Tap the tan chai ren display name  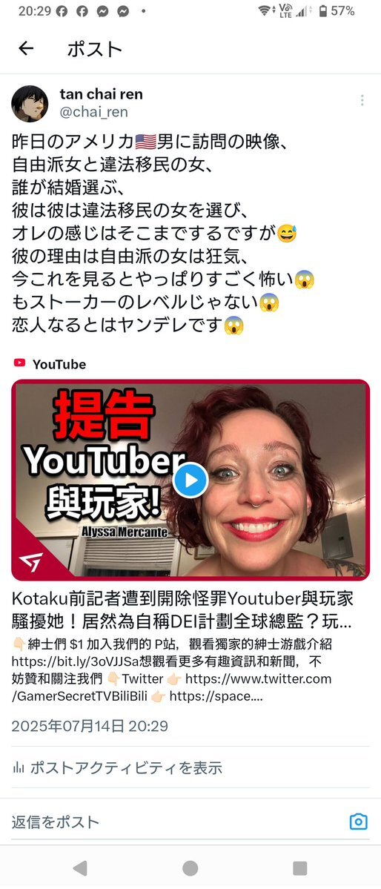click(101, 94)
